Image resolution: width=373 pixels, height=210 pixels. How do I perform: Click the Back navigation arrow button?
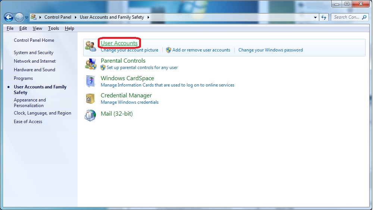pos(9,17)
